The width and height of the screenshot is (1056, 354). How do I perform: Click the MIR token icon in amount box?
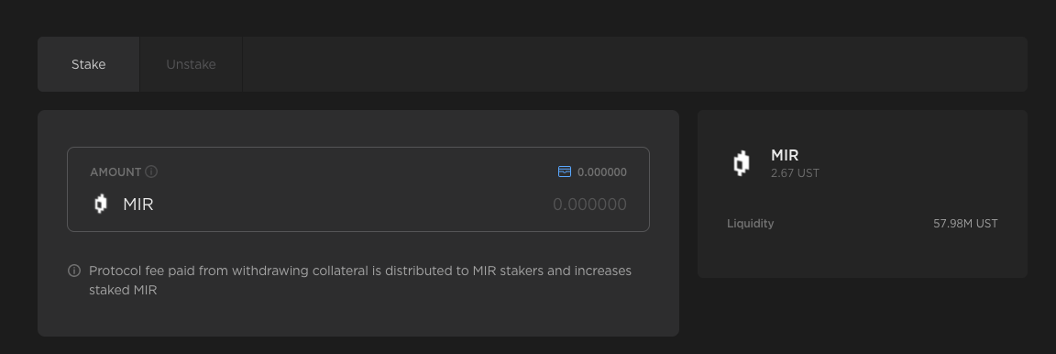click(x=100, y=204)
